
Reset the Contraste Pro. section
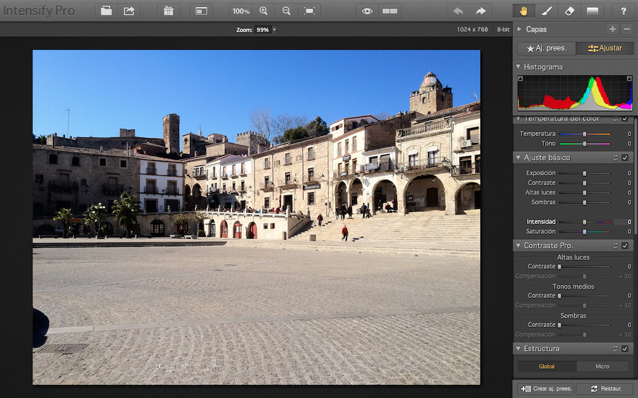(616, 246)
